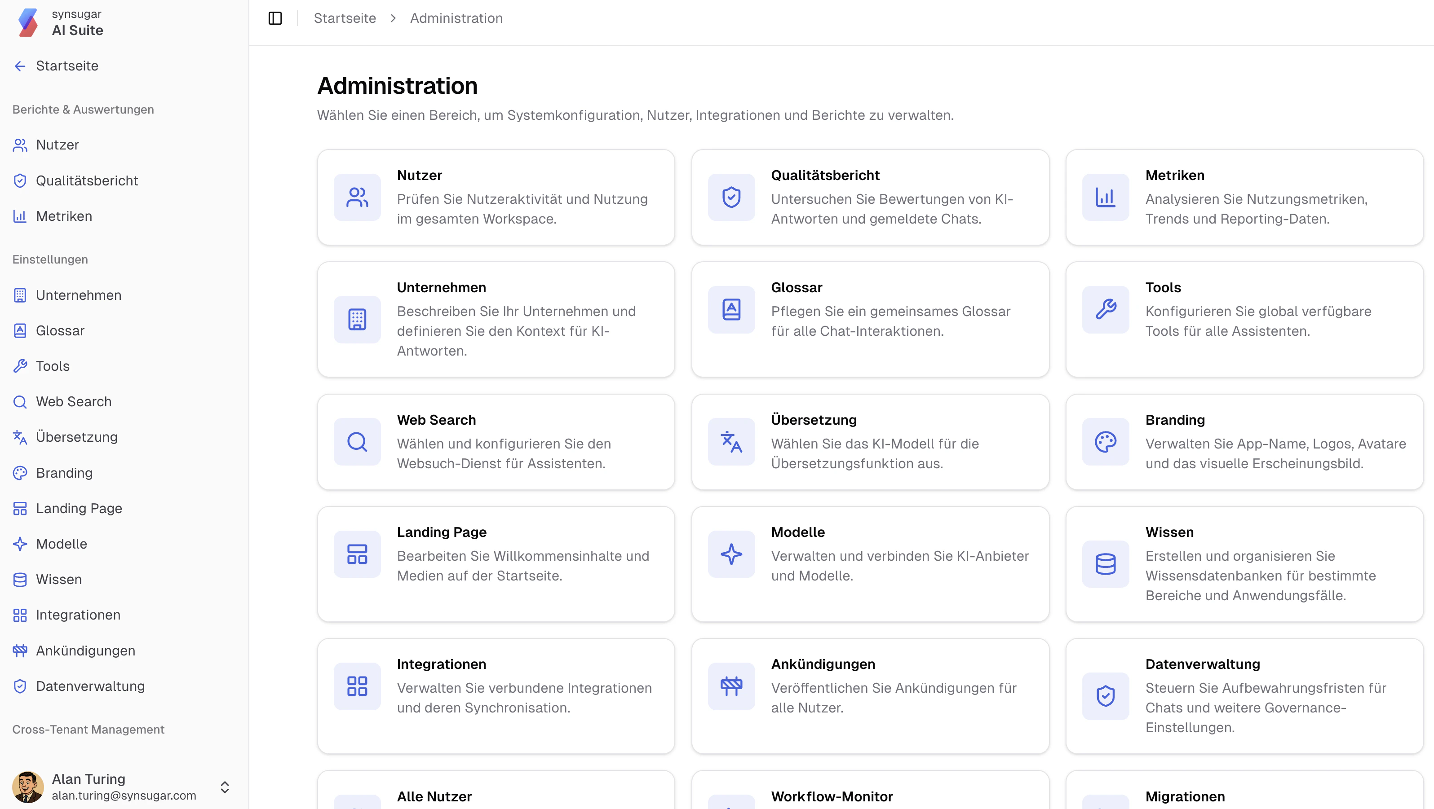
Task: Return via the Startseite back link
Action: pyautogui.click(x=67, y=66)
